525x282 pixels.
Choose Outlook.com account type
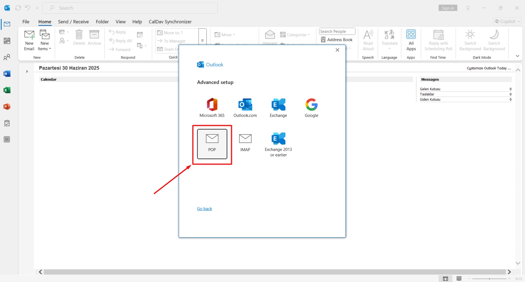pos(245,107)
